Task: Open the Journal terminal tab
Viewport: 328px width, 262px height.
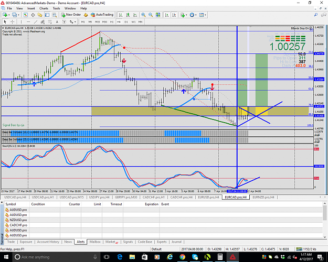Action: pyautogui.click(x=176, y=242)
